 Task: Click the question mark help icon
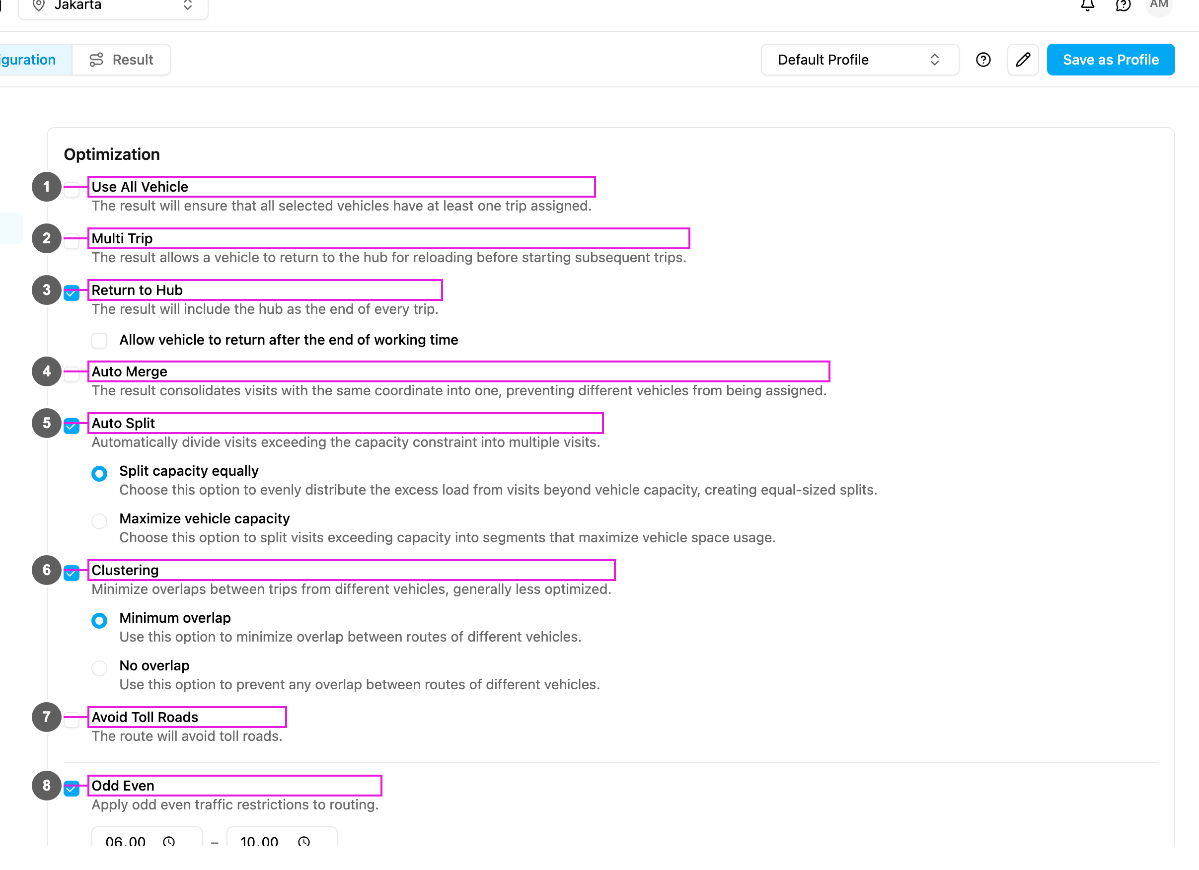coord(983,60)
